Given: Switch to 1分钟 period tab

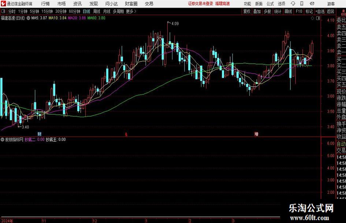Looking at the screenshot, I should [x=22, y=11].
